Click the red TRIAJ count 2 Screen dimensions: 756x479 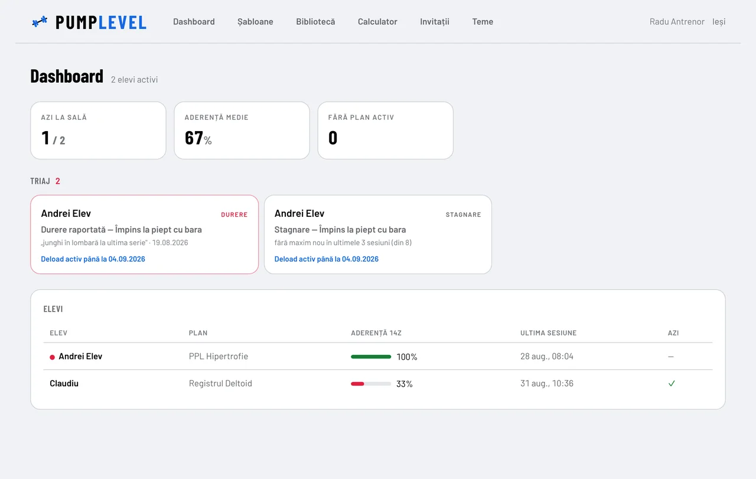tap(58, 181)
